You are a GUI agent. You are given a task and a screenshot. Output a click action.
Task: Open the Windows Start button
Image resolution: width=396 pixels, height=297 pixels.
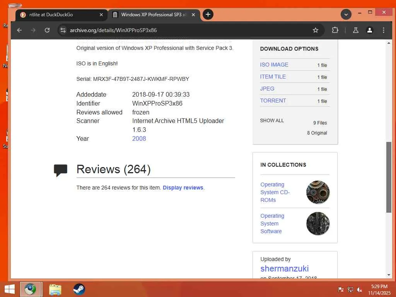pyautogui.click(x=10, y=289)
